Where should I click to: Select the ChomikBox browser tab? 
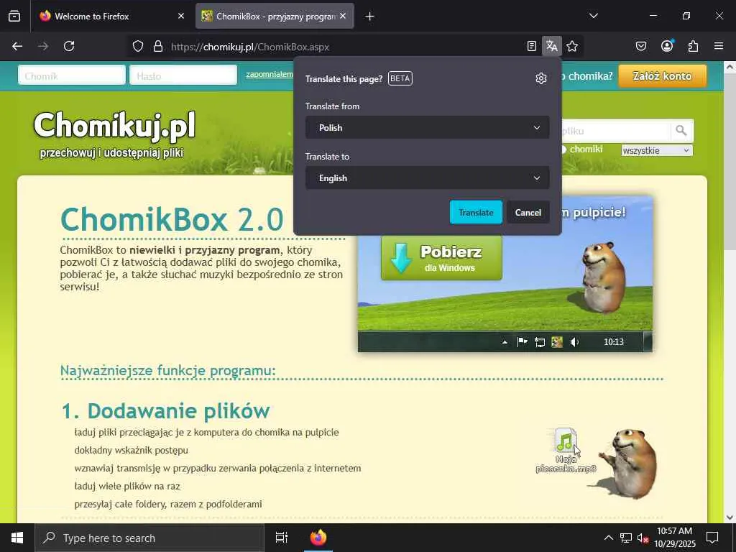[275, 16]
